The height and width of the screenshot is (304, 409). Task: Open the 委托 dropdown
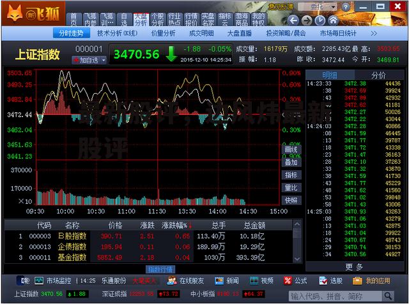click(318, 7)
